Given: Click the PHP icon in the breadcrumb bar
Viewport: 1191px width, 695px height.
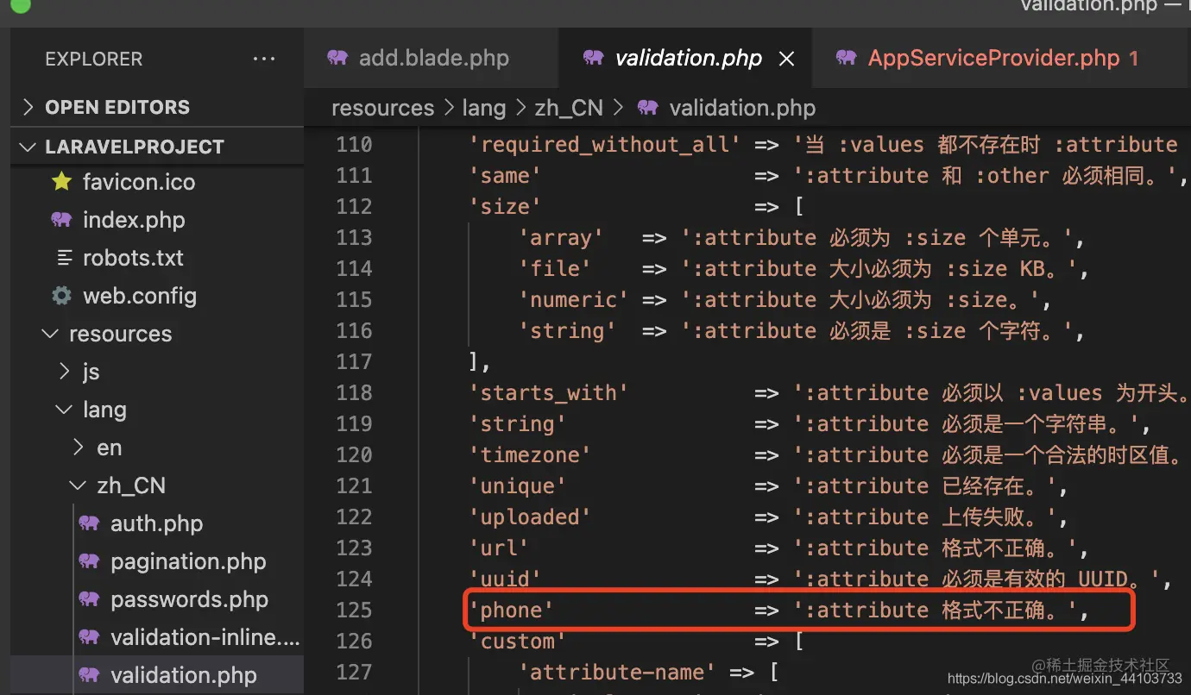Looking at the screenshot, I should [x=648, y=108].
